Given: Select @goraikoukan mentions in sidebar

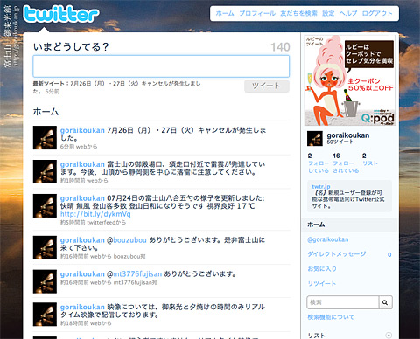Looking at the screenshot, I should point(328,239).
